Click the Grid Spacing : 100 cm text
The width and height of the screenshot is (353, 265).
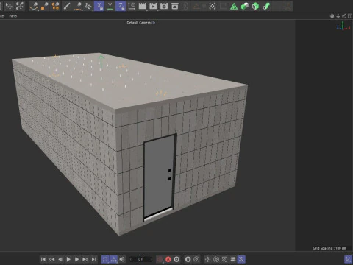[x=329, y=248]
